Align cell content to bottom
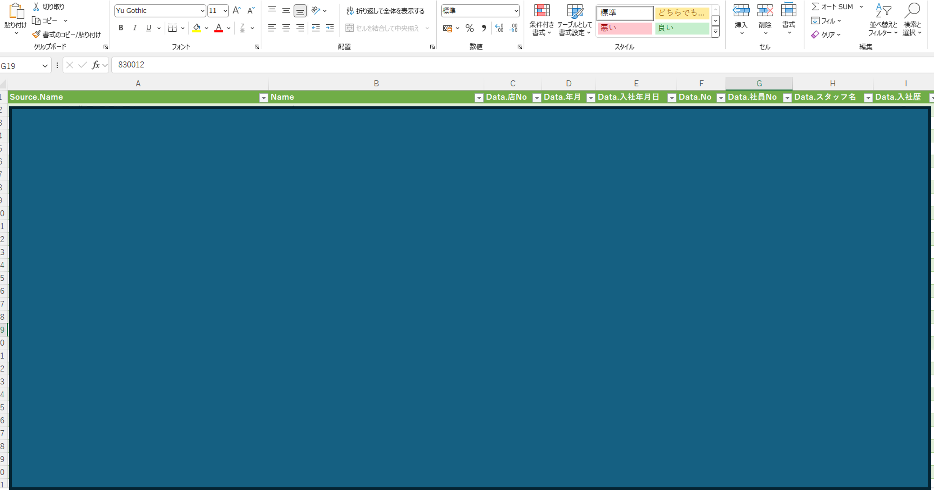This screenshot has height=490, width=934. point(300,11)
